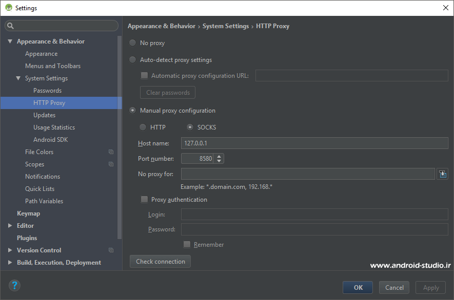Click the magnifier icon in the search box
Screen dimensions: 454x300
[11, 26]
